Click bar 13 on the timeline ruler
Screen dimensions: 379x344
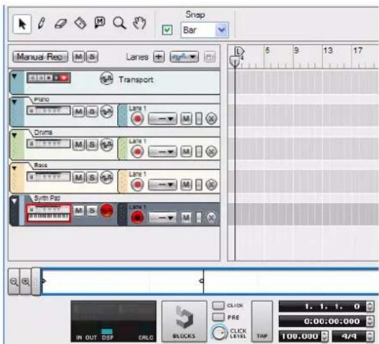click(328, 50)
